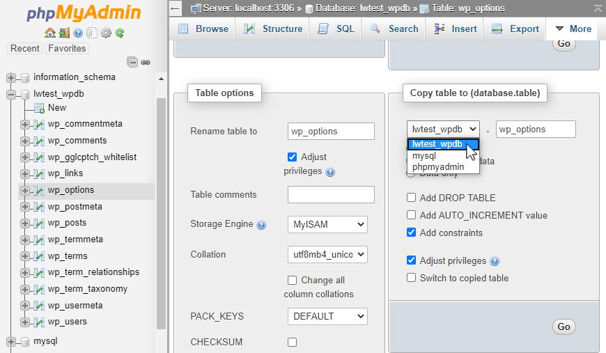Open the Collation utf8mb4 dropdown
This screenshot has height=353, width=606.
pyautogui.click(x=327, y=255)
